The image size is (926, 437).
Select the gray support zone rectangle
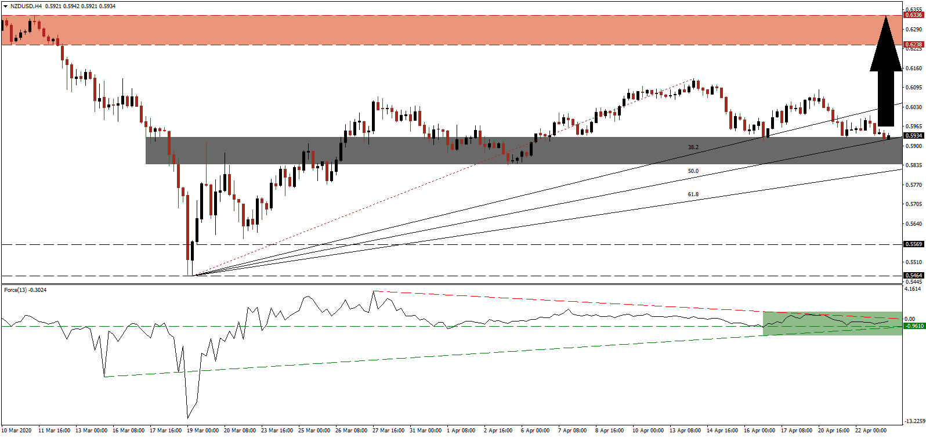pos(406,151)
